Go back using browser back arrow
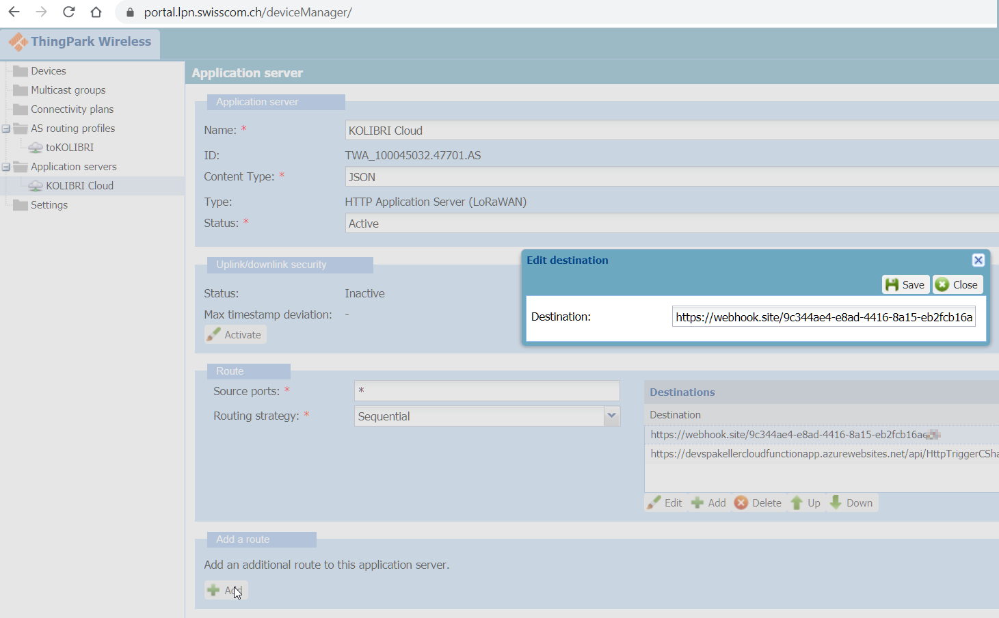 pyautogui.click(x=14, y=12)
